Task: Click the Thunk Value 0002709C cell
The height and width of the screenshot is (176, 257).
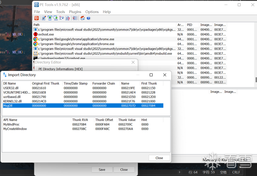Action: [x=125, y=125]
